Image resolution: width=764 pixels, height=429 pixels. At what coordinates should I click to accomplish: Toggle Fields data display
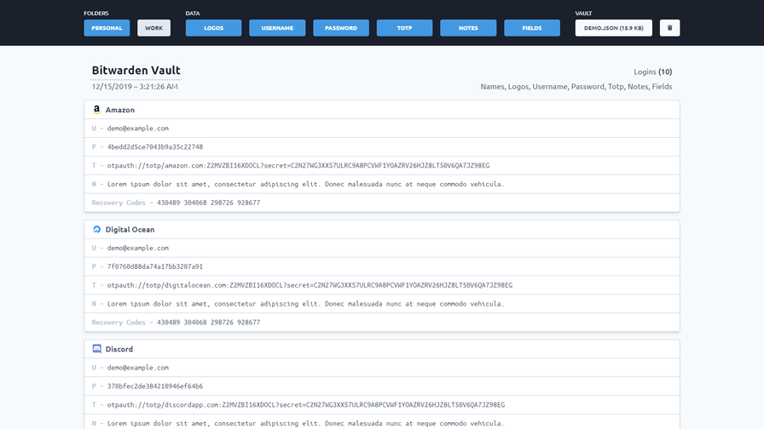(x=532, y=28)
